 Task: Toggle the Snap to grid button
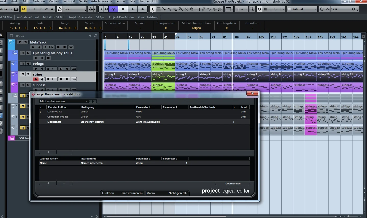[x=260, y=9]
